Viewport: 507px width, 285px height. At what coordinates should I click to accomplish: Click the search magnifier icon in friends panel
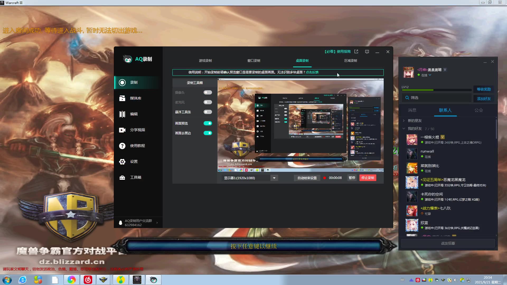click(407, 98)
